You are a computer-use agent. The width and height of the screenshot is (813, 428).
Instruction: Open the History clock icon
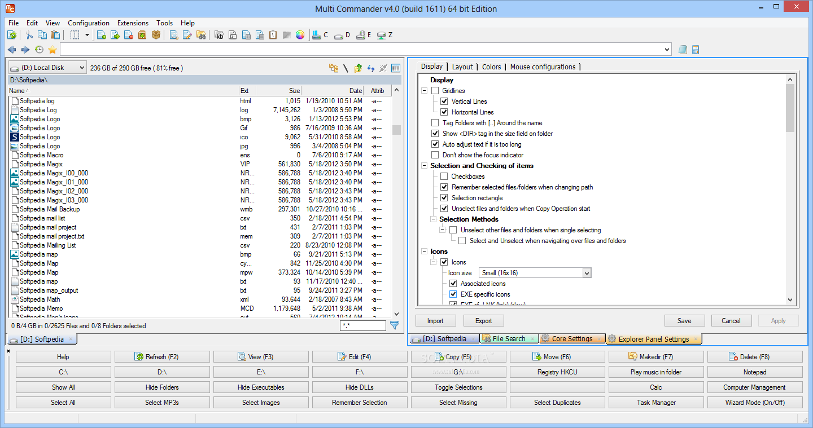point(39,50)
